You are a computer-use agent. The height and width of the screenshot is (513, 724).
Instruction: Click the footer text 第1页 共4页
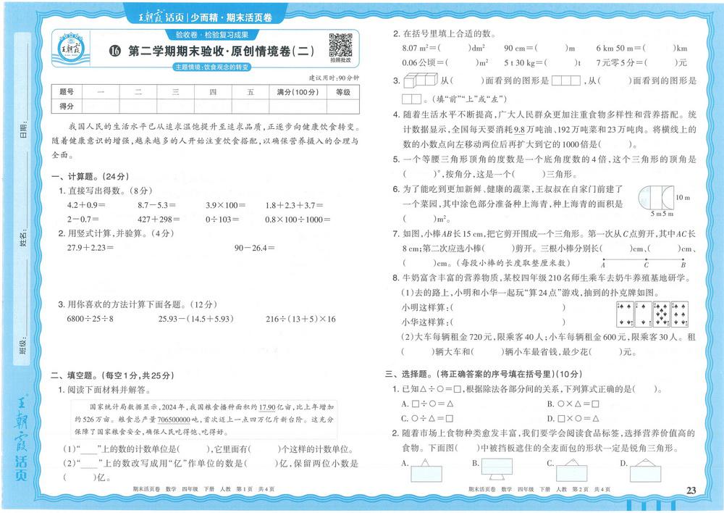256,489
